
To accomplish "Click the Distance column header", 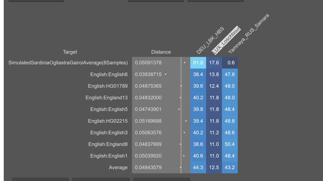I will 161,52.
